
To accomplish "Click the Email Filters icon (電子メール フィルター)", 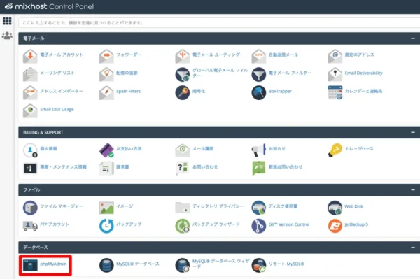I will tap(259, 74).
